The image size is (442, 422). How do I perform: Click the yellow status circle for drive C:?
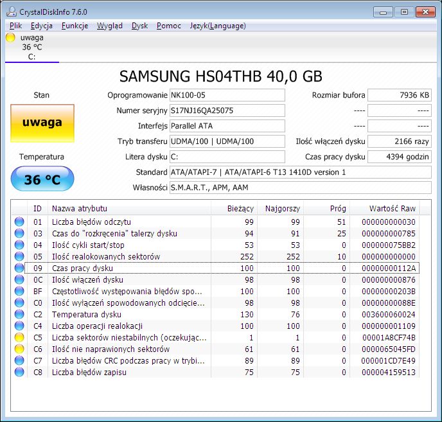coord(10,37)
